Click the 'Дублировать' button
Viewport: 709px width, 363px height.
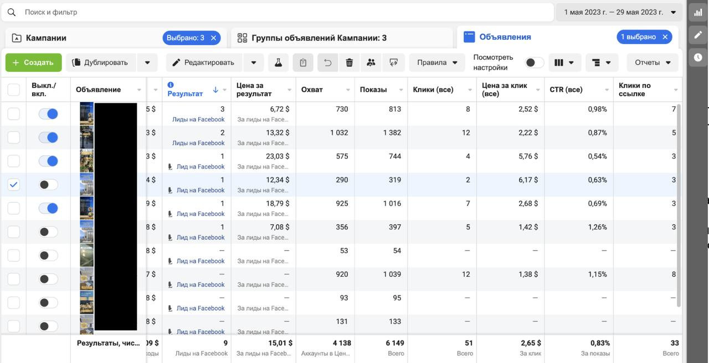click(x=100, y=62)
